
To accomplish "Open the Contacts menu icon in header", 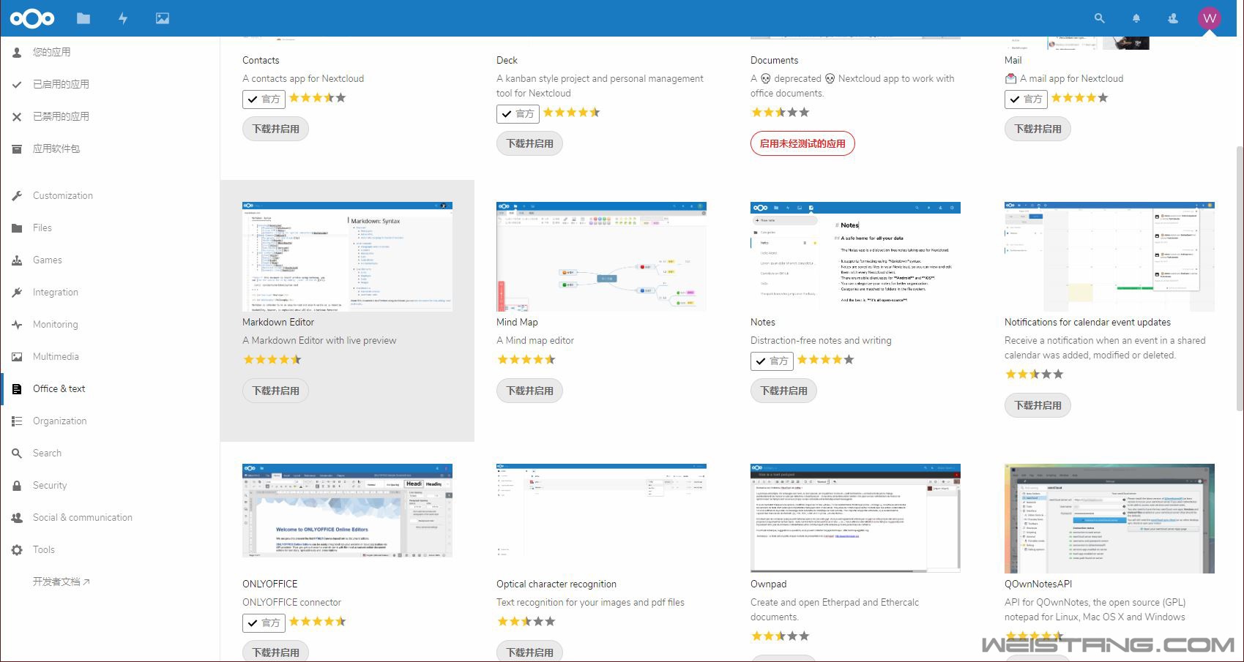I will (1172, 18).
